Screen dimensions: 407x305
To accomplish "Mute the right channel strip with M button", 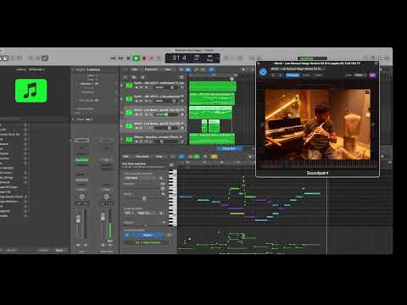I will pyautogui.click(x=103, y=245).
